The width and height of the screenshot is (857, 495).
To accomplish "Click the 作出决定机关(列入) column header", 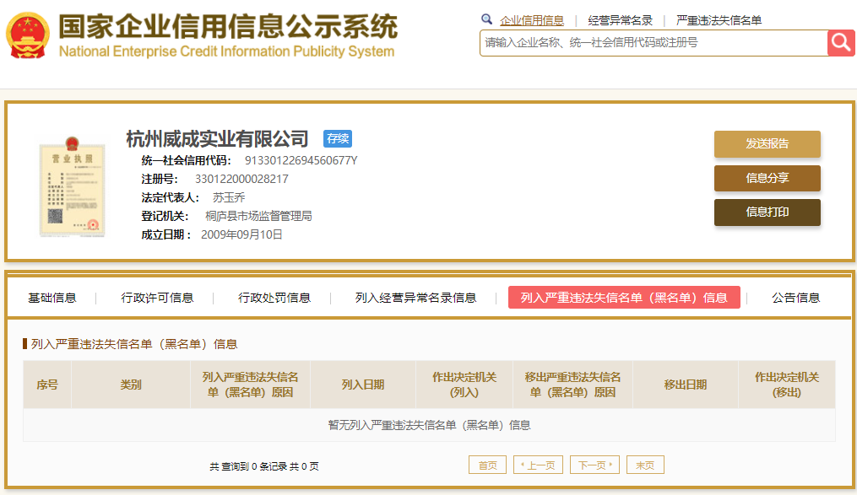I will click(464, 385).
